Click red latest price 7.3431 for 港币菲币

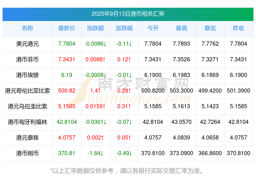(67, 59)
